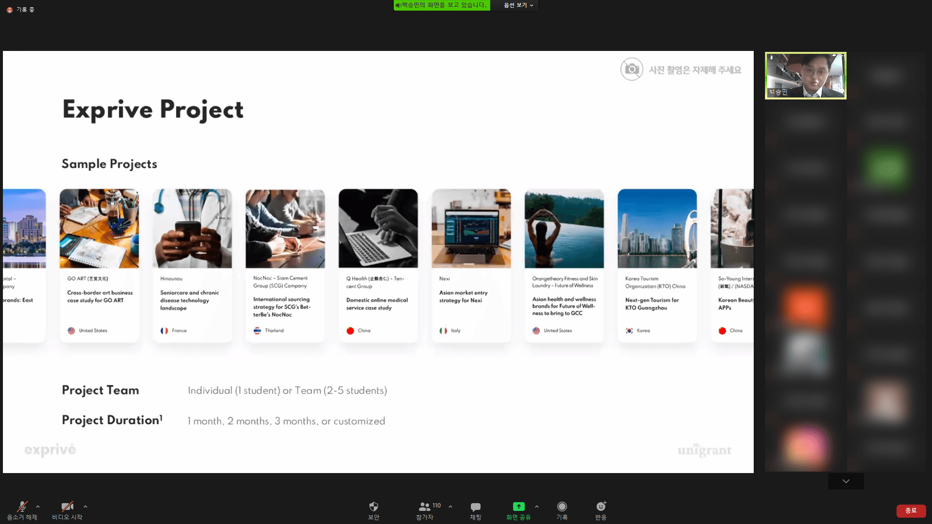932x524 pixels.
Task: Click the Record button
Action: (x=562, y=510)
